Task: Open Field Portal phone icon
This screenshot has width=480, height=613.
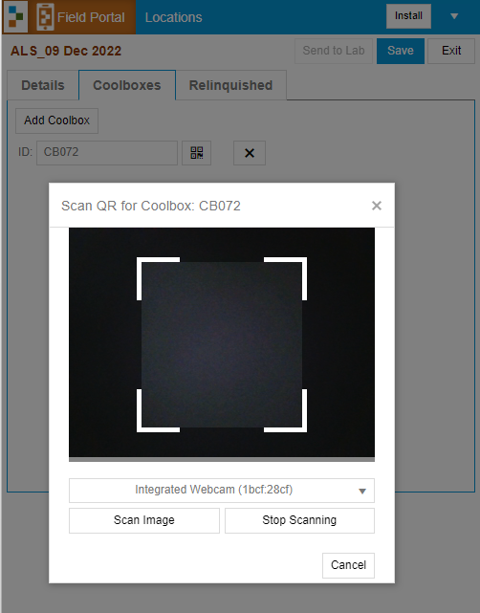Action: click(x=45, y=17)
